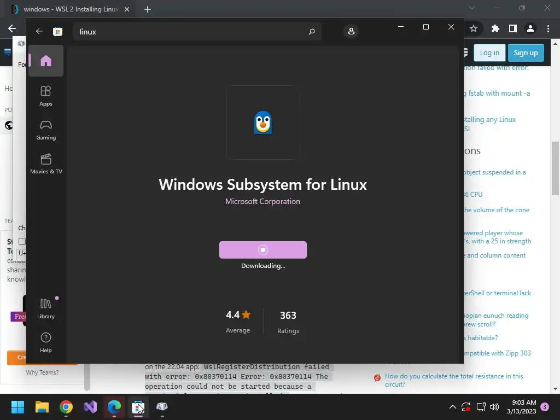The image size is (560, 420).
Task: Click the 363 ratings count
Action: coord(288,316)
